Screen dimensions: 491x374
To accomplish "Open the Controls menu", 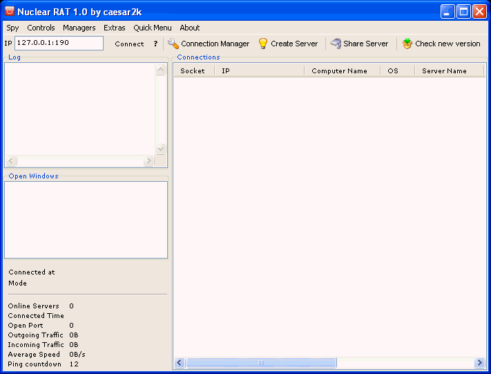I will [x=41, y=28].
